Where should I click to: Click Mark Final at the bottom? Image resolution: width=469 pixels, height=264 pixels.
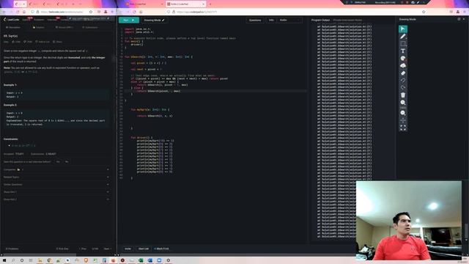(x=162, y=249)
